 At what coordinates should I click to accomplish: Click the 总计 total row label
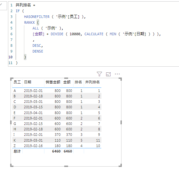point(17,151)
